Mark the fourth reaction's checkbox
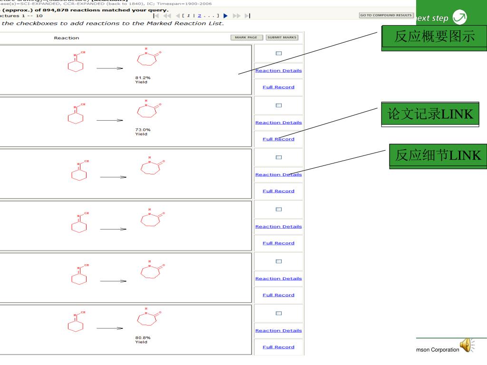Image resolution: width=487 pixels, height=365 pixels. (279, 209)
